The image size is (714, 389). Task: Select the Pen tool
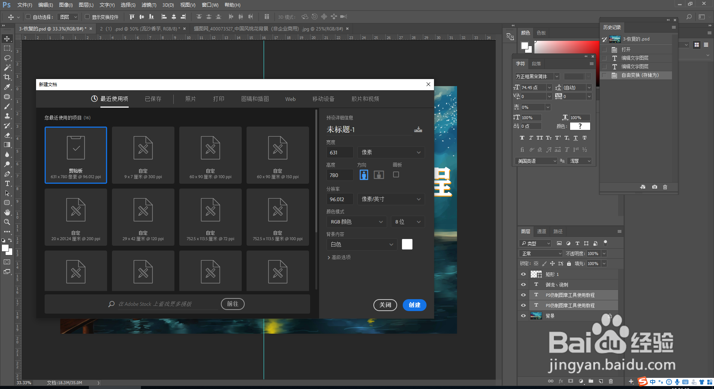(7, 174)
